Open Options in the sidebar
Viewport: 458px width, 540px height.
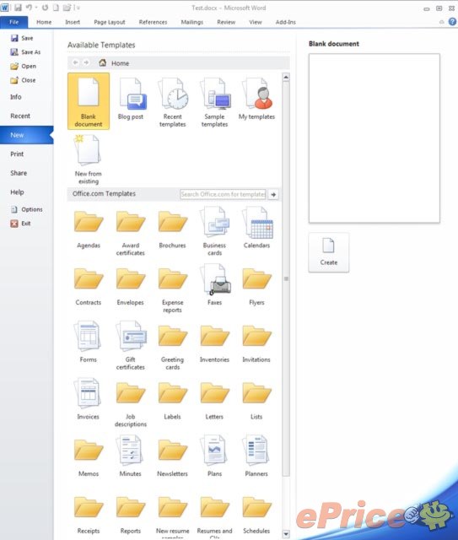click(27, 209)
